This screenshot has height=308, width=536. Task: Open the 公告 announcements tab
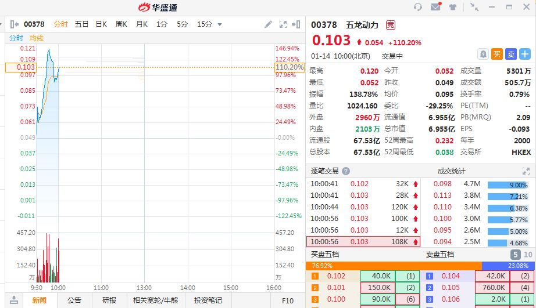74,300
